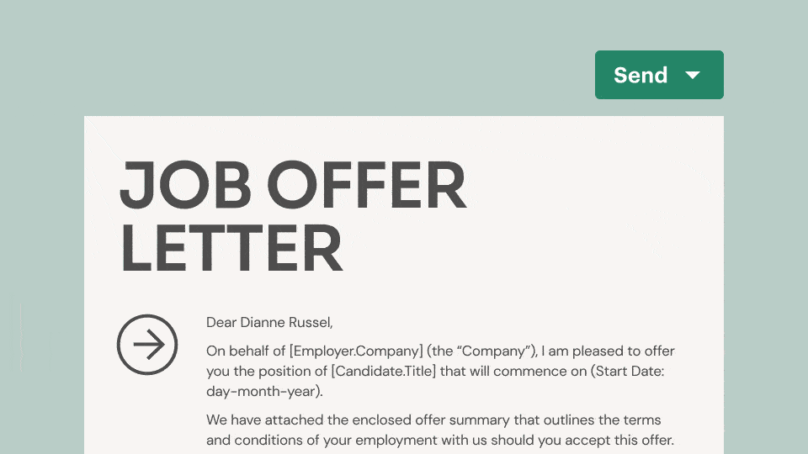The image size is (808, 454).
Task: Select the JOB OFFER heading line
Action: pos(293,185)
